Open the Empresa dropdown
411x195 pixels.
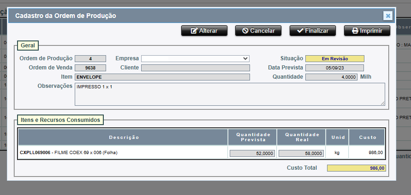[195, 59]
